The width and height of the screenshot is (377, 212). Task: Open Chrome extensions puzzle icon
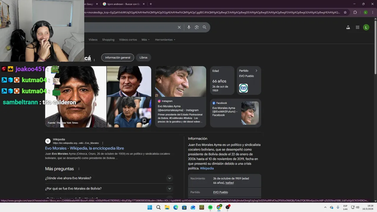355,12
